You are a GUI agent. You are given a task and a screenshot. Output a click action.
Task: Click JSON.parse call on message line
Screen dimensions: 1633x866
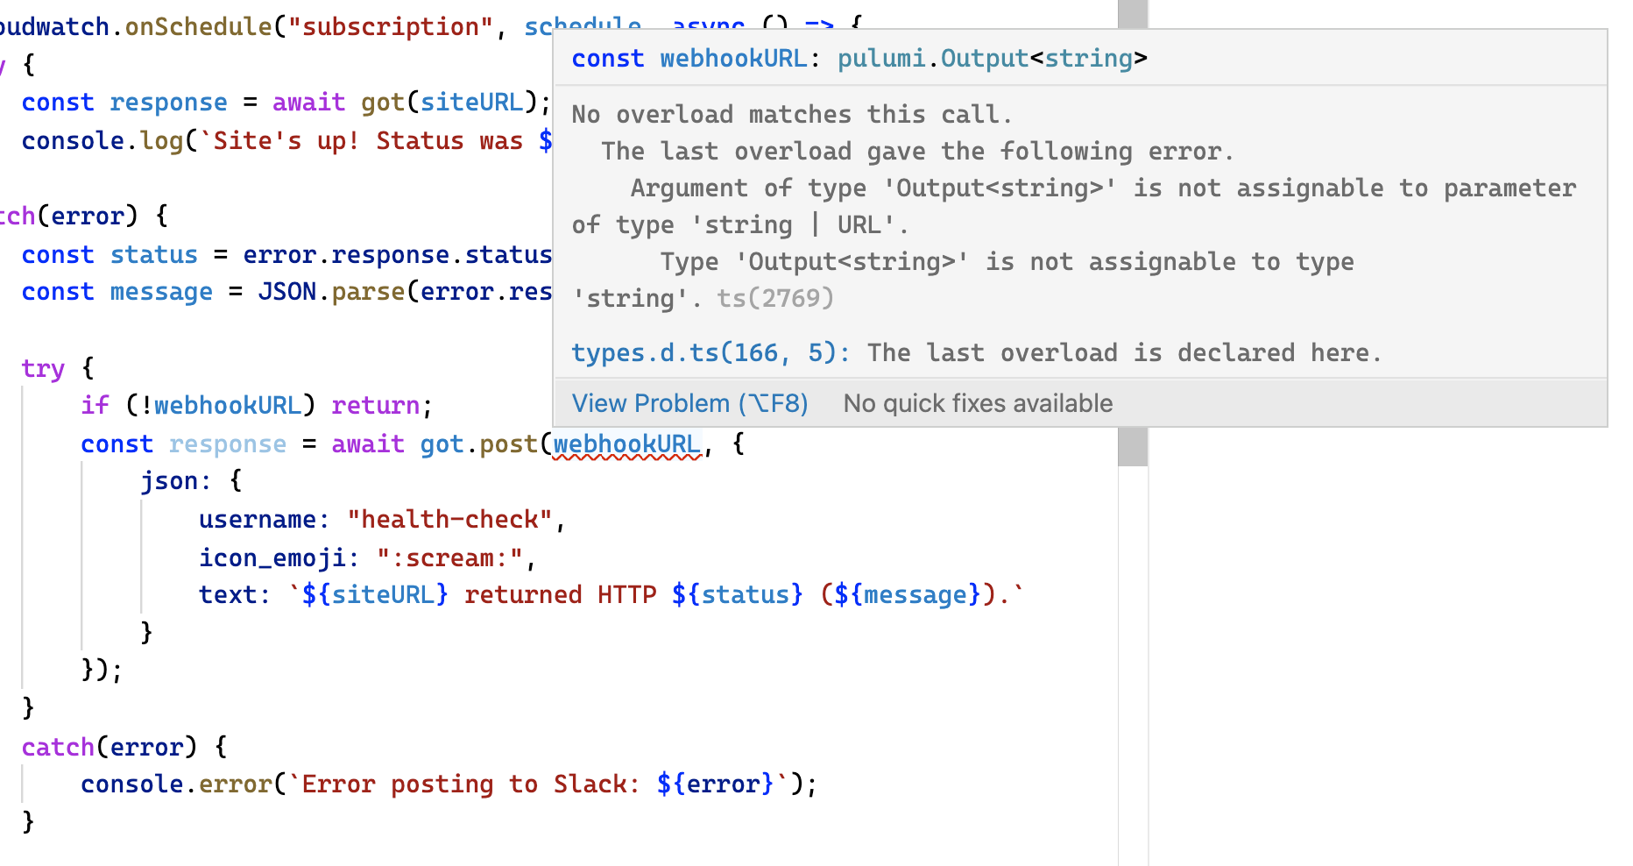(x=331, y=292)
